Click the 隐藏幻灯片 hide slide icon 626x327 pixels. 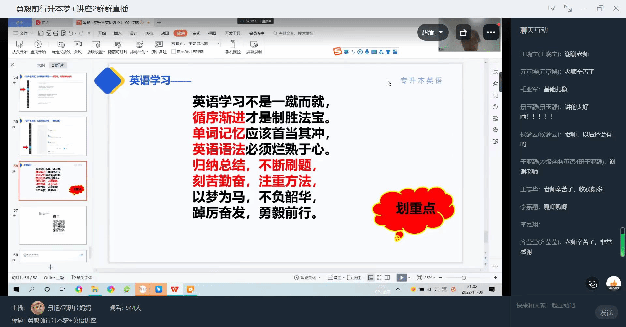(x=117, y=44)
